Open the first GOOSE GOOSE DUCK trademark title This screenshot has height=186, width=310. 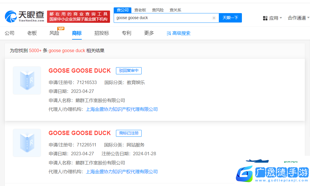click(80, 71)
